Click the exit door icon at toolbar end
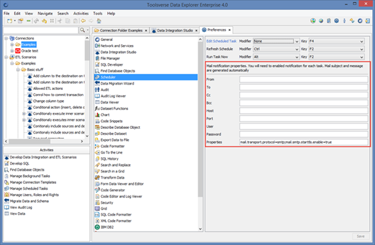 368,21
